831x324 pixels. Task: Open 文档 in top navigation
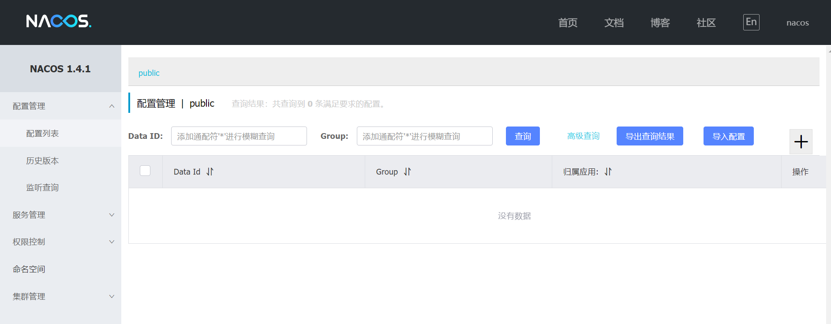614,22
